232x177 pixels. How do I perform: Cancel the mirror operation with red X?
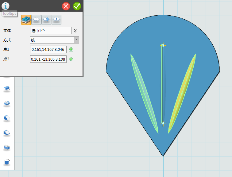(x=66, y=6)
